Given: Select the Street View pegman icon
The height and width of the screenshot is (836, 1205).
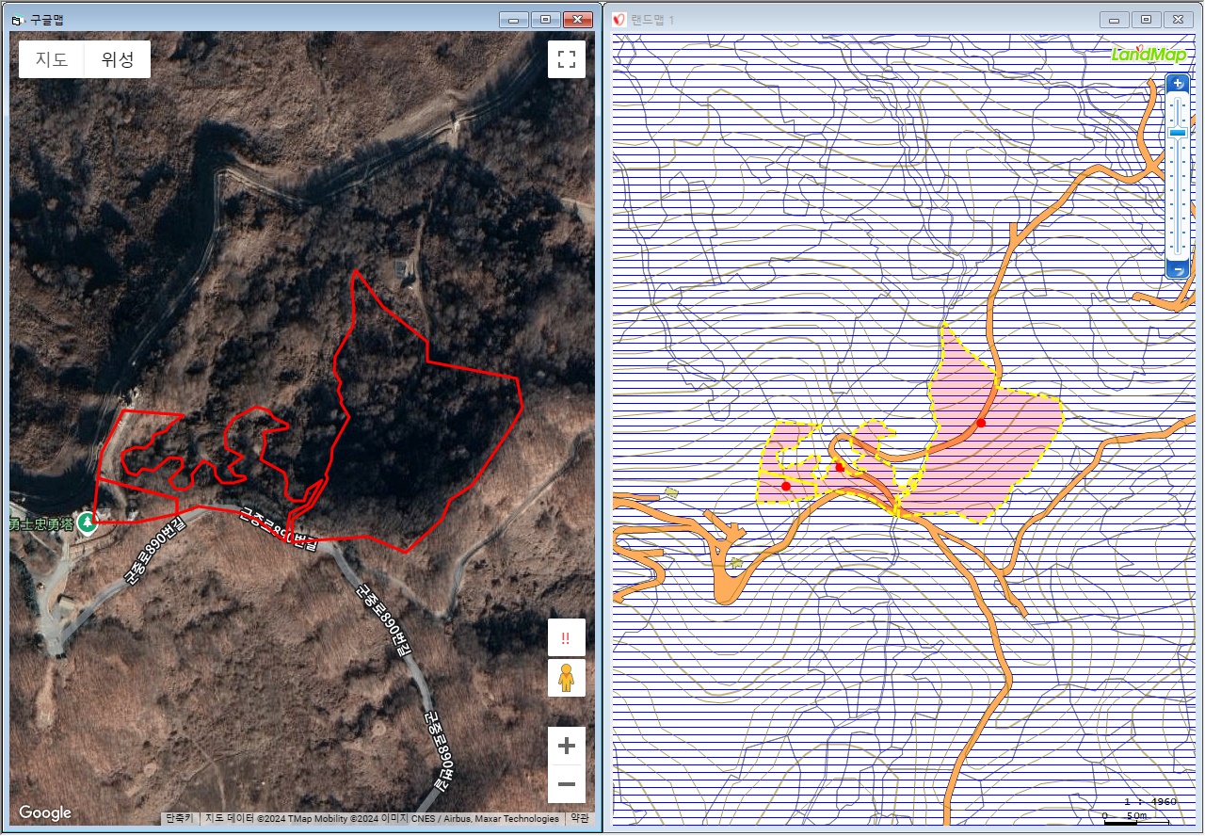Looking at the screenshot, I should [566, 678].
